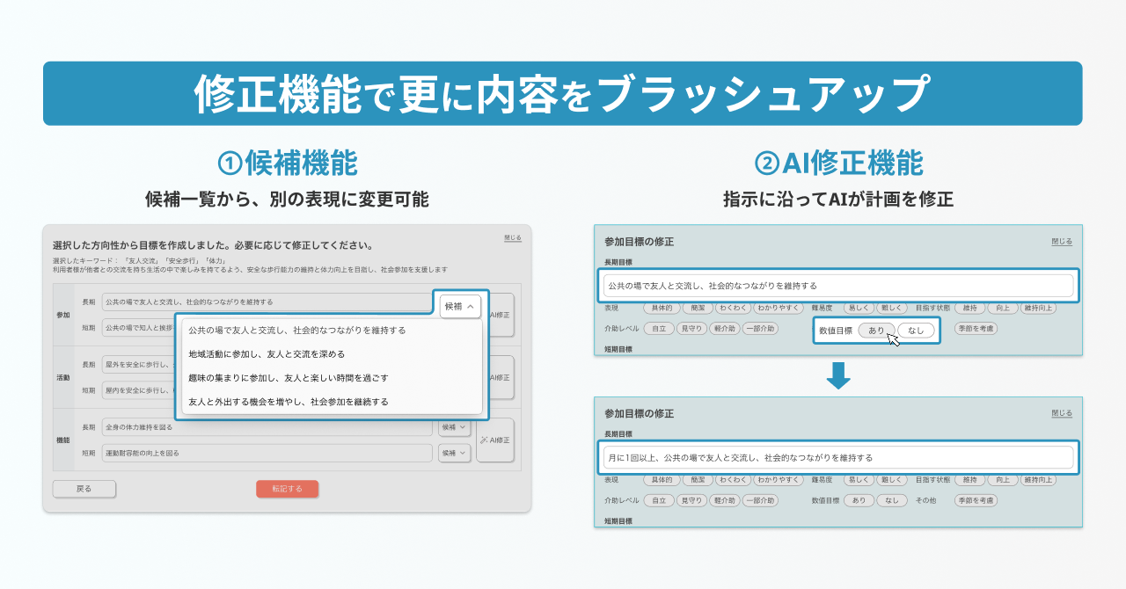Toggle わかりやすく chip in lower 修正 panel

779,480
